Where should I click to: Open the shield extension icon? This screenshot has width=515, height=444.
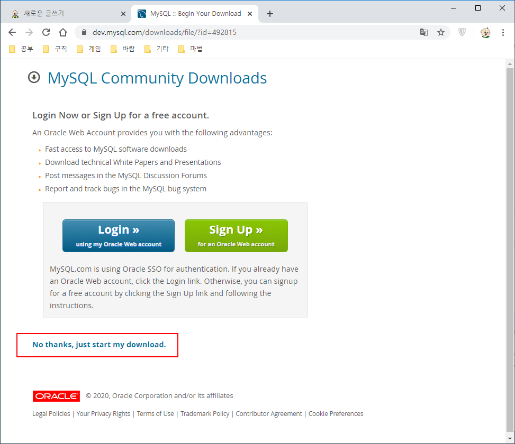tap(462, 32)
